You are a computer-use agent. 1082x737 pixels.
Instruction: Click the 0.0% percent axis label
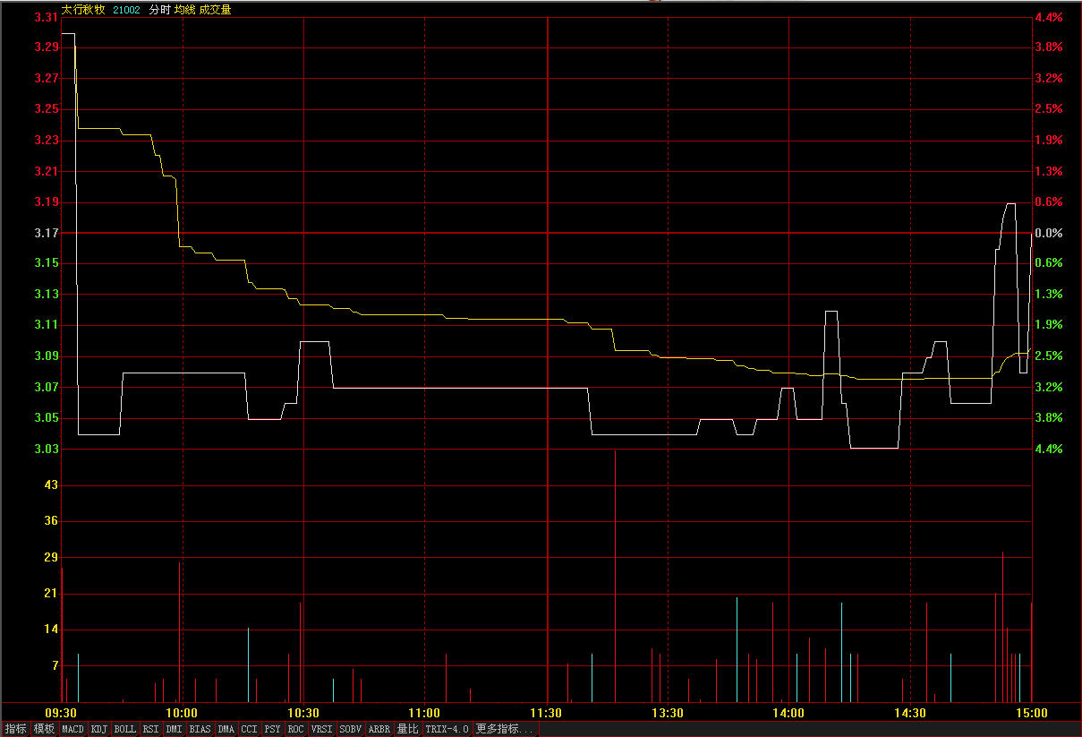[1048, 233]
